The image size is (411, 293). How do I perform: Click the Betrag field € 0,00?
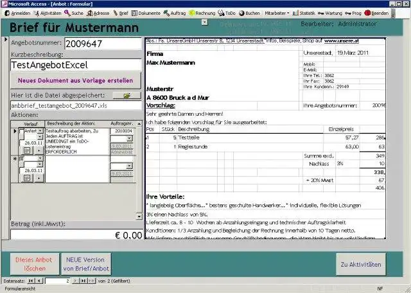click(x=76, y=235)
